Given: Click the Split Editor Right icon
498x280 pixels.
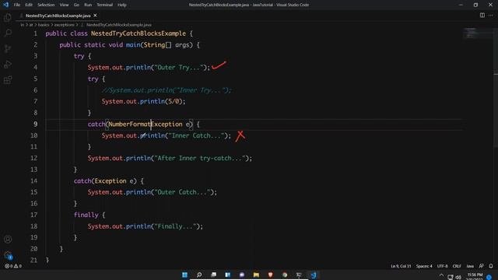Looking at the screenshot, I should (x=482, y=16).
